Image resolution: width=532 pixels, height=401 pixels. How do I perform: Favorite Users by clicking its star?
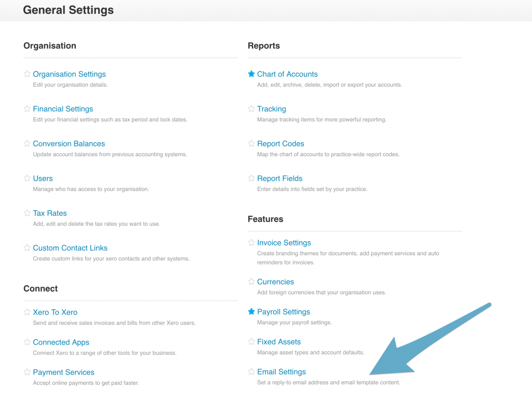[27, 178]
